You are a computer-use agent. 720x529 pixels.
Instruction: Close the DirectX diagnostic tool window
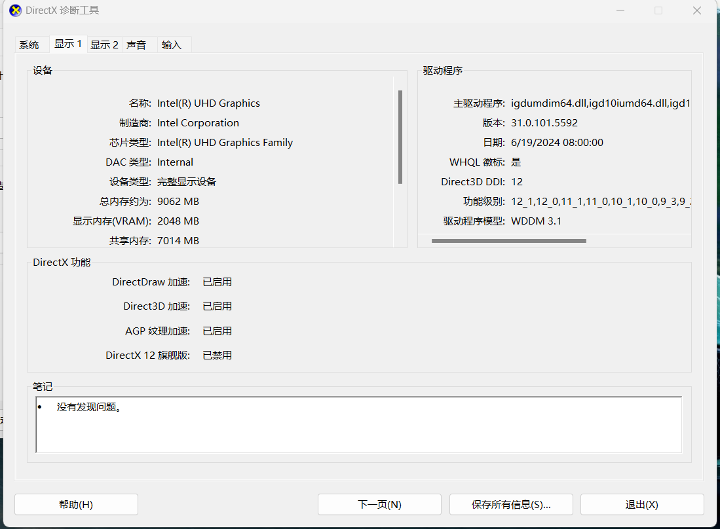coord(696,10)
